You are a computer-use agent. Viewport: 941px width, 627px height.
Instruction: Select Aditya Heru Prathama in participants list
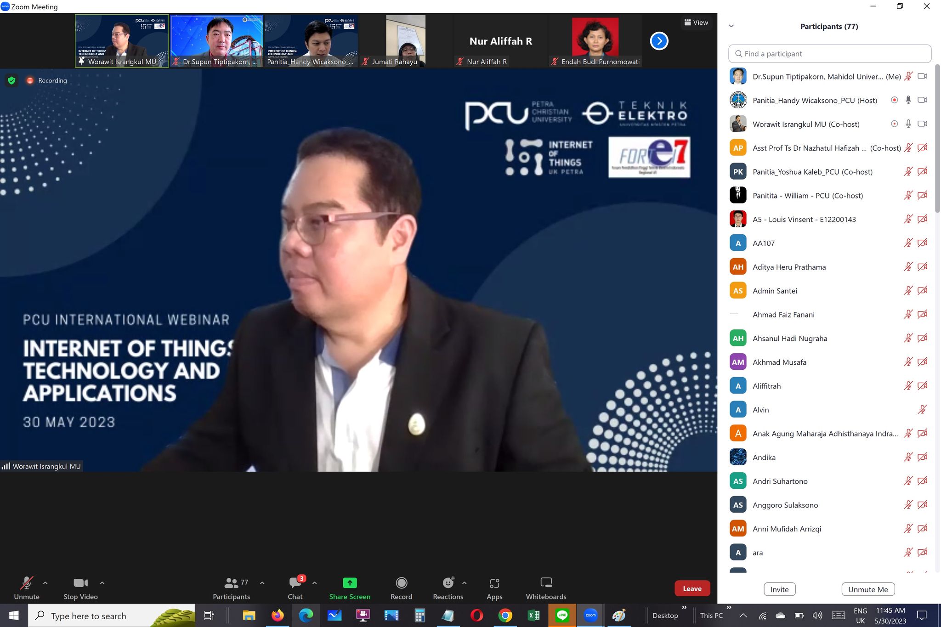click(789, 267)
